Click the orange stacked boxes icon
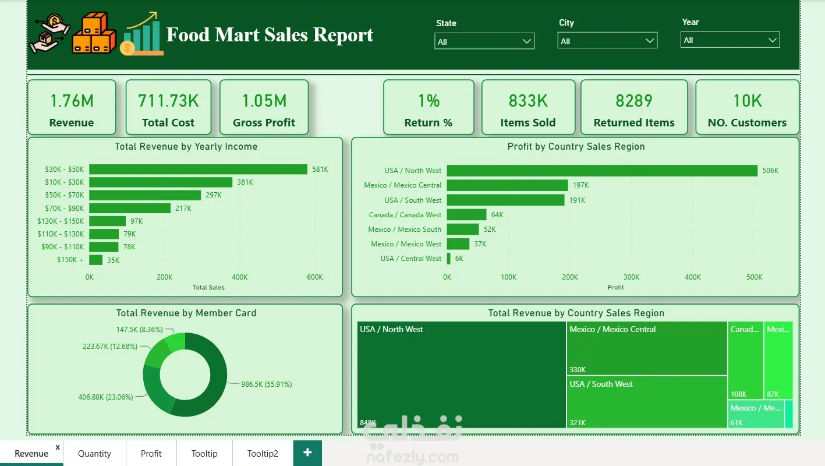 click(94, 34)
